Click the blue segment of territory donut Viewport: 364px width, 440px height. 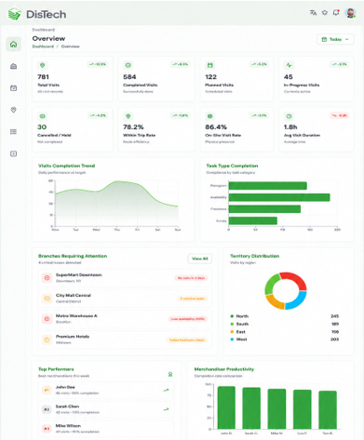tap(299, 302)
